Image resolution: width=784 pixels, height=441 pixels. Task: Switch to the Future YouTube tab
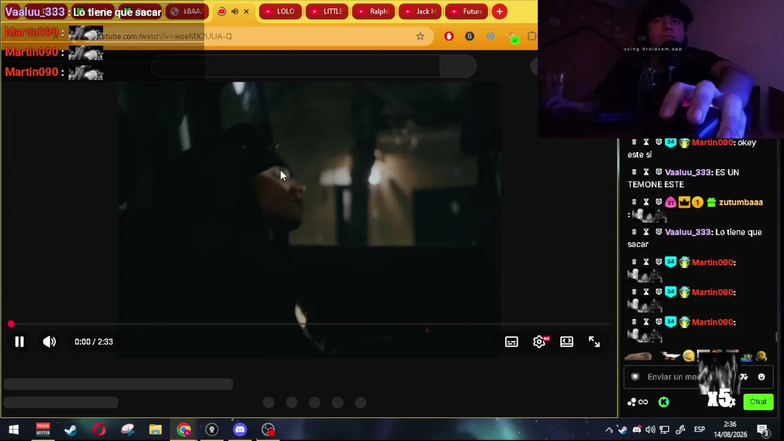click(x=466, y=12)
